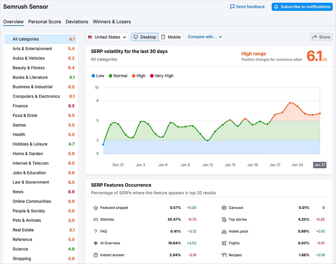Select Books & Literature category

(41, 77)
